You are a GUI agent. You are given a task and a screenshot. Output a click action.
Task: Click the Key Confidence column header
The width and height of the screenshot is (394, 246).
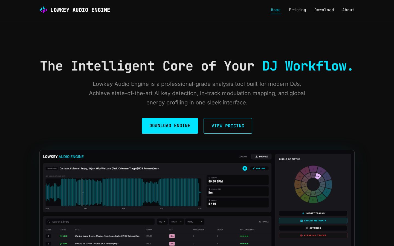247,230
